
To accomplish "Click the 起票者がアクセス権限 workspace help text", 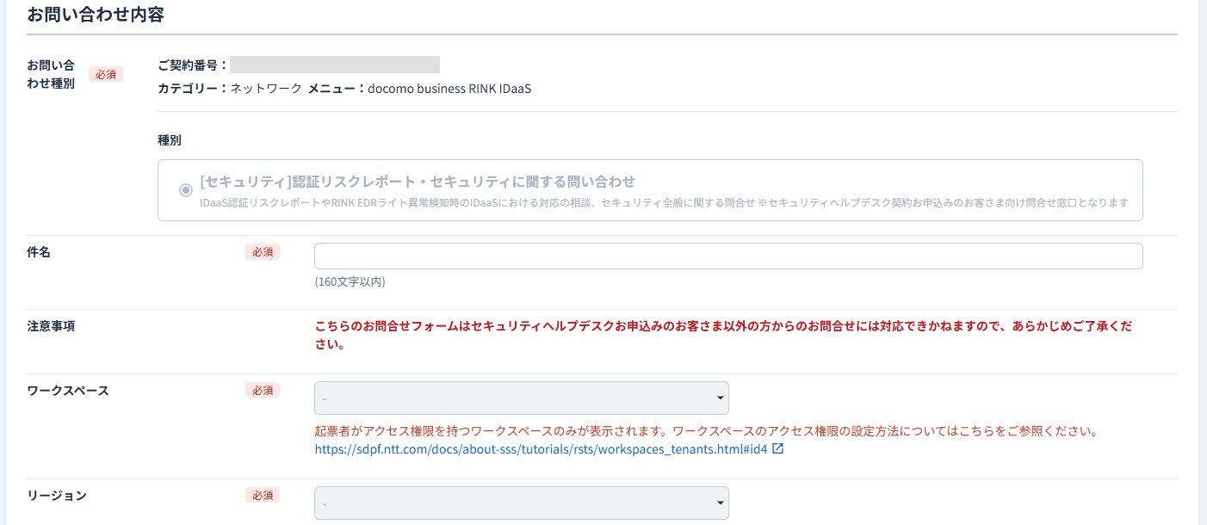I will click(706, 430).
